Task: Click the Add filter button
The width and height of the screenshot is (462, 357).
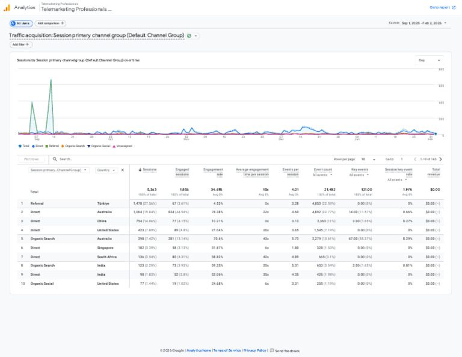Action: point(20,45)
